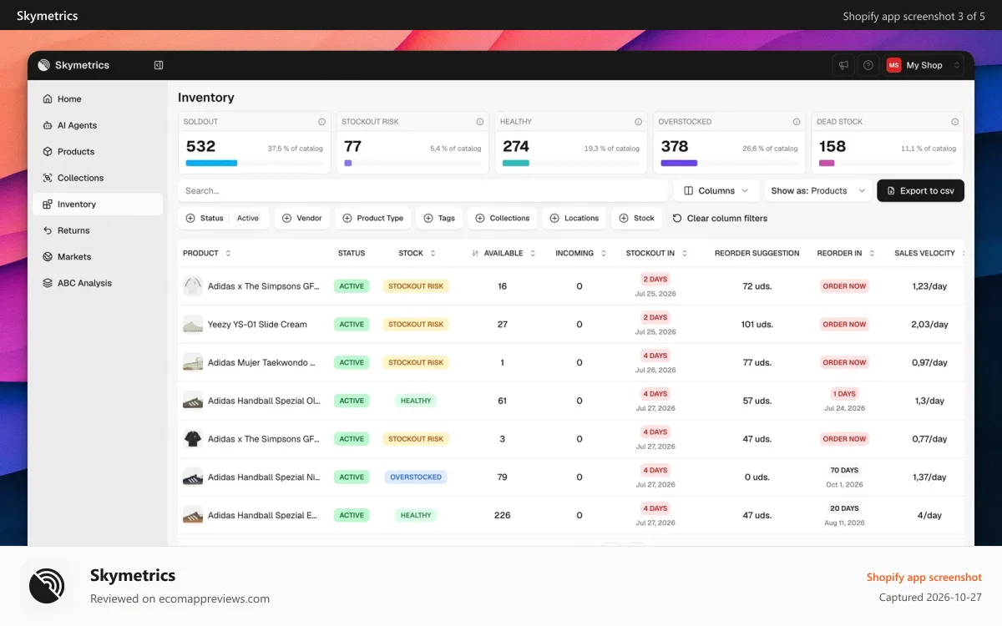Image resolution: width=1002 pixels, height=626 pixels.
Task: Click the Yeezy YS-01 Slide Cream product thumbnail
Action: coord(193,325)
